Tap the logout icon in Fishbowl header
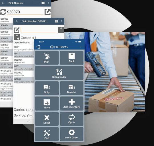 [38, 47]
